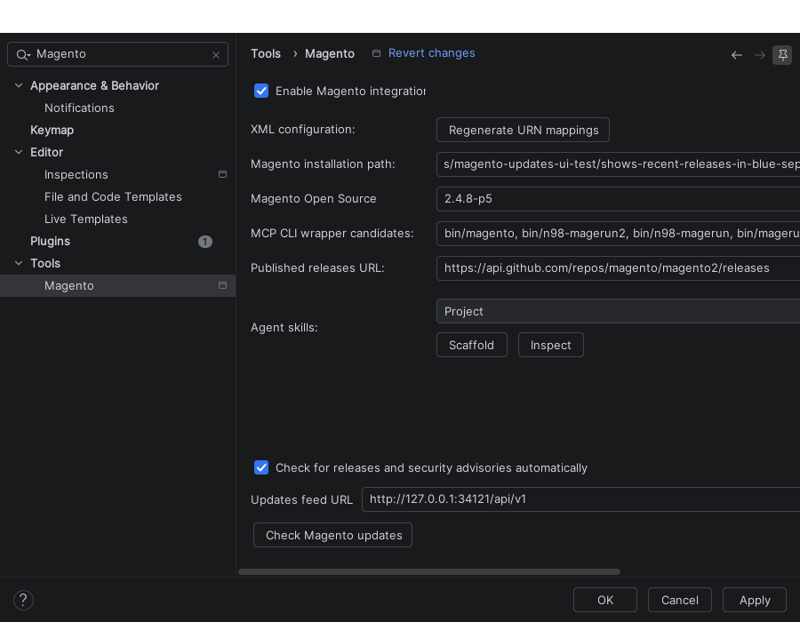Go forward using the right arrow

click(760, 55)
